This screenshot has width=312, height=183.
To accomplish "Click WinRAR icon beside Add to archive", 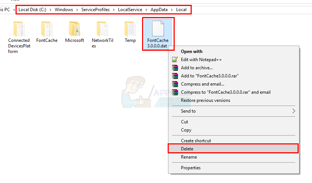I will pos(175,68).
